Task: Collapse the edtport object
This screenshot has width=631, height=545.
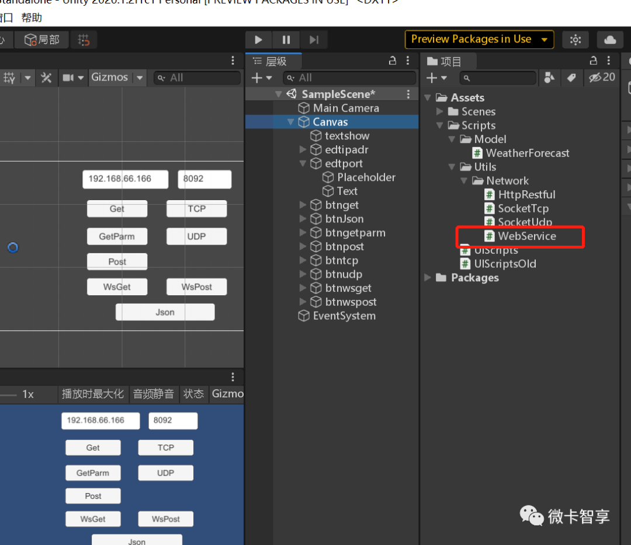Action: [303, 163]
